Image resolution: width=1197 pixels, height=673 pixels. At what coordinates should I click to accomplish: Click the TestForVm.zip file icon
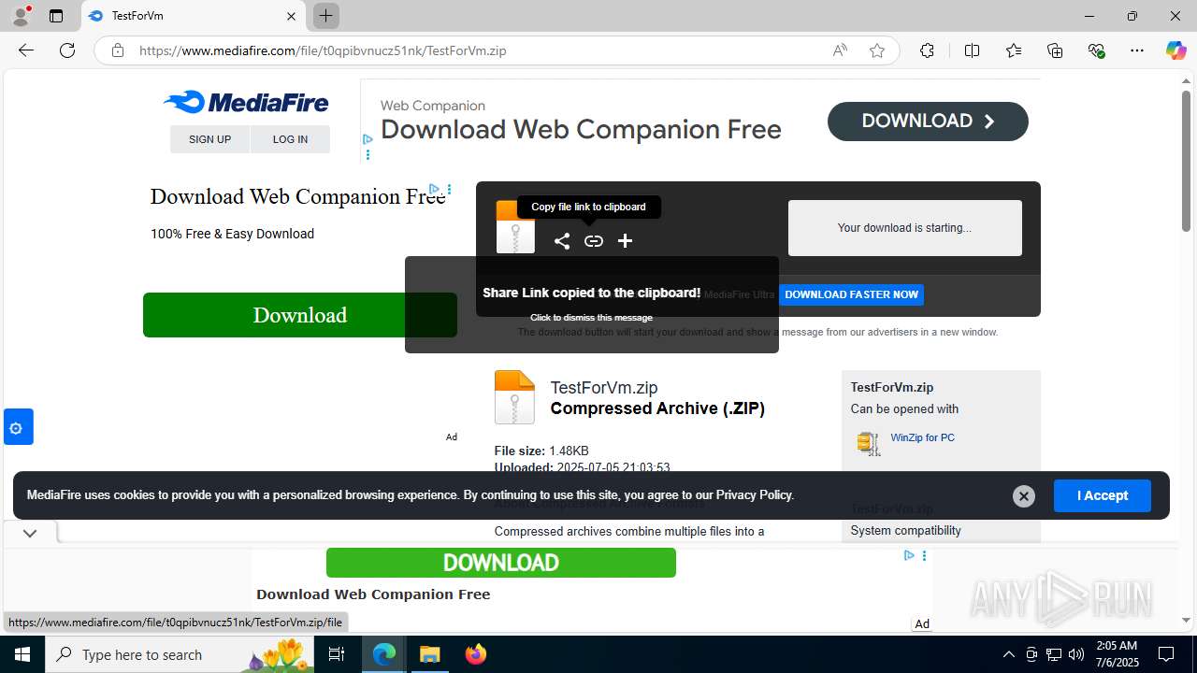point(514,397)
